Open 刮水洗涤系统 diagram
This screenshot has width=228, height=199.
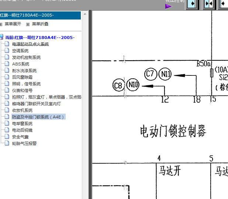click(24, 71)
